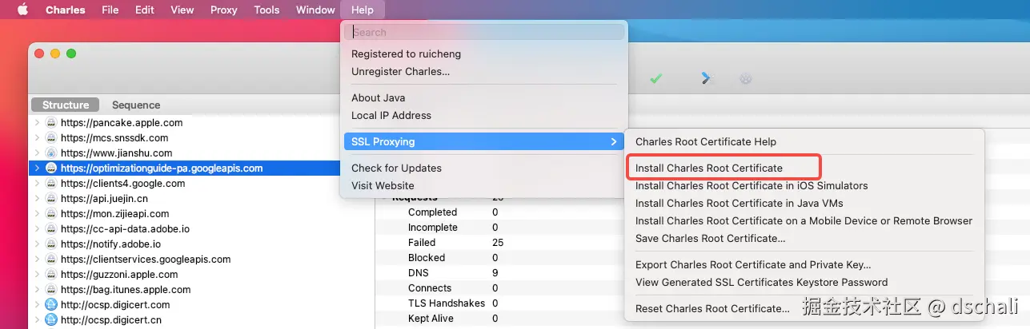Expand the https://mcs.snssdk.com tree node
The width and height of the screenshot is (1030, 329).
coord(37,138)
